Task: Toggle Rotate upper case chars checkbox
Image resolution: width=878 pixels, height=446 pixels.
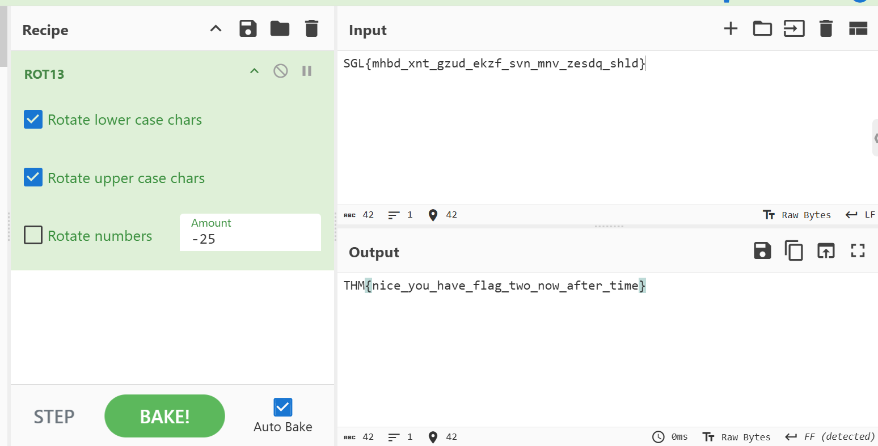Action: pos(33,177)
